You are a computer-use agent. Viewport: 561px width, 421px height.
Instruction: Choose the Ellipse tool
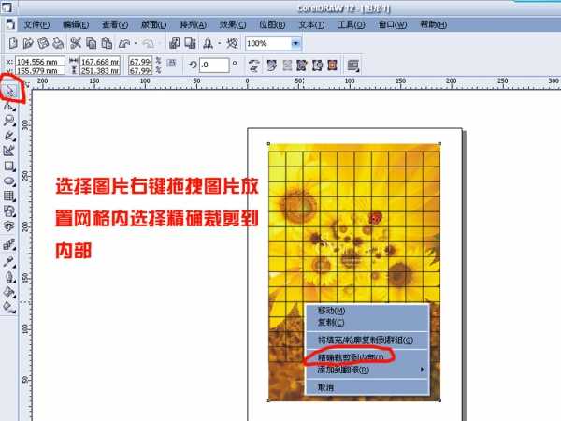(9, 181)
